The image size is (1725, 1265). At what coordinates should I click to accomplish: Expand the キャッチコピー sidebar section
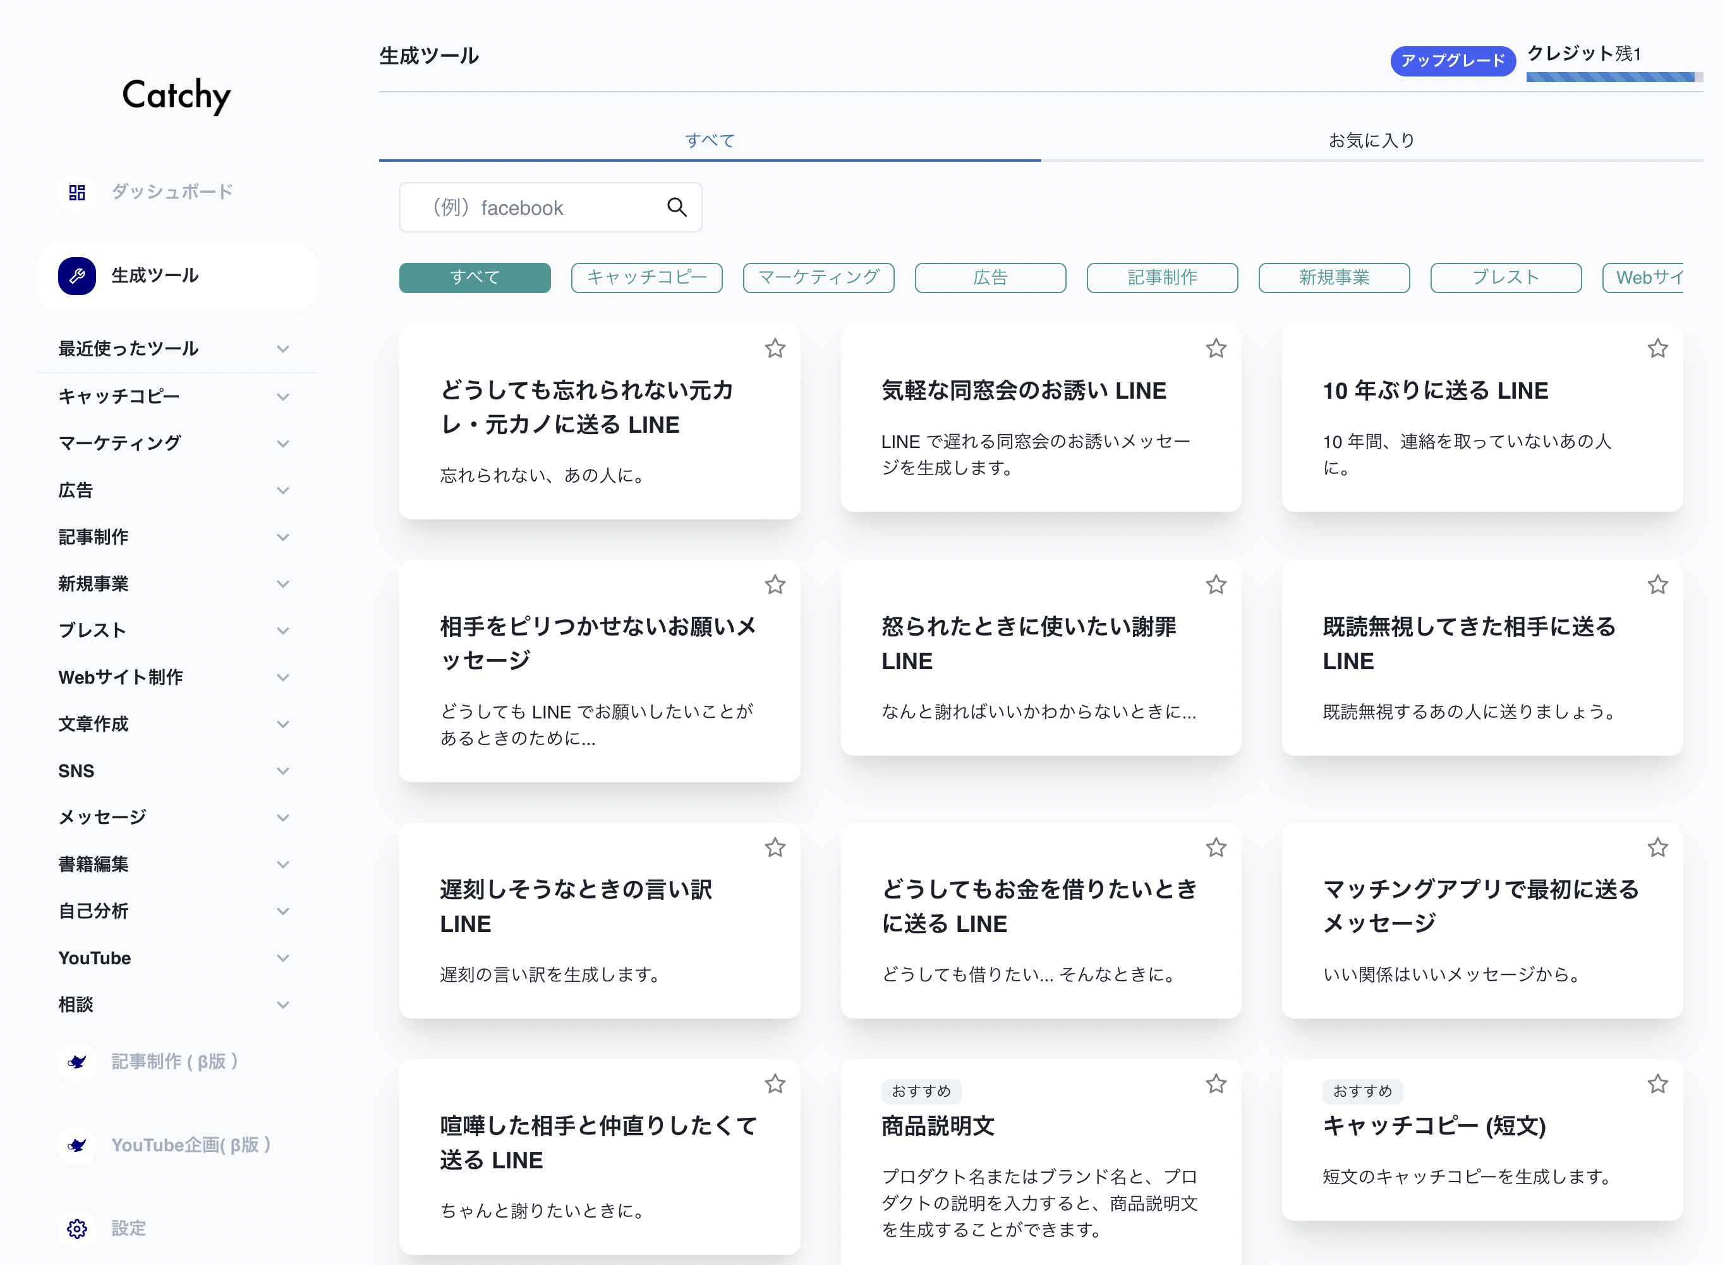click(282, 397)
